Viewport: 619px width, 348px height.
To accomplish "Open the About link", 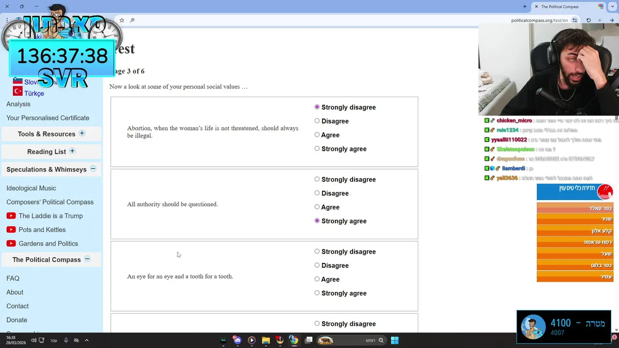I will [15, 292].
